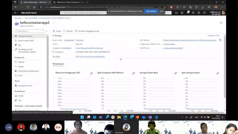This screenshot has width=238, height=134.
Task: Open the account profile avatar
Action: click(223, 13)
